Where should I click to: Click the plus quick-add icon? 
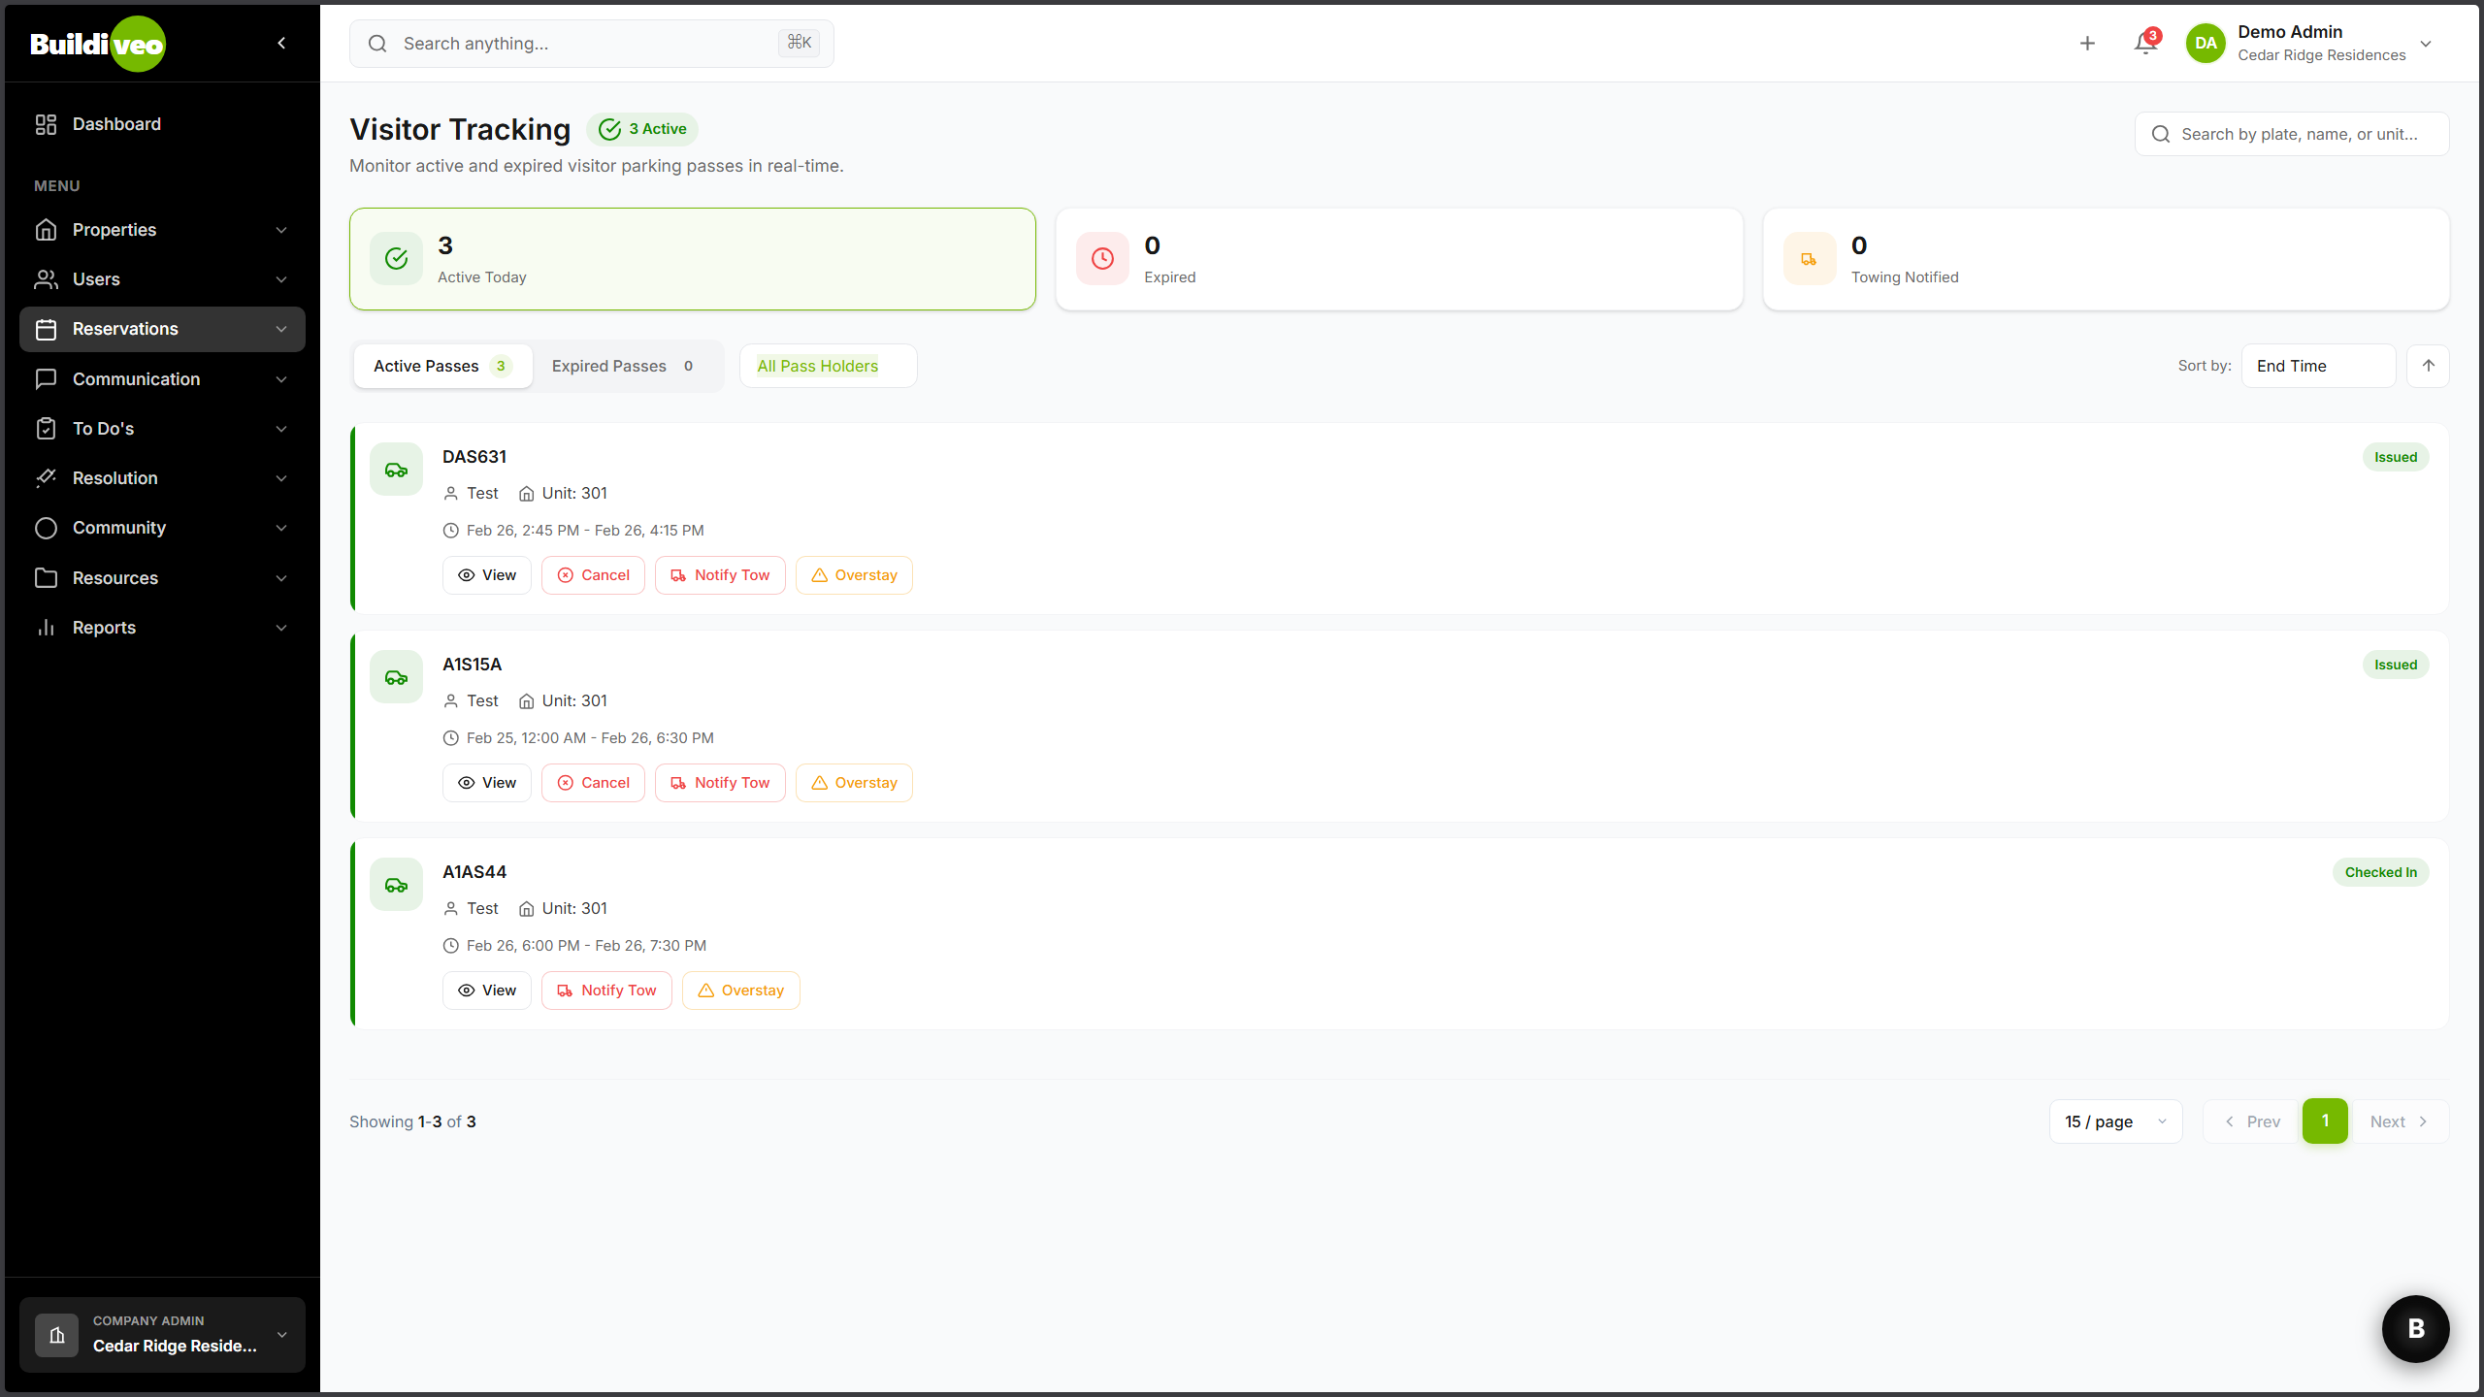[2087, 44]
